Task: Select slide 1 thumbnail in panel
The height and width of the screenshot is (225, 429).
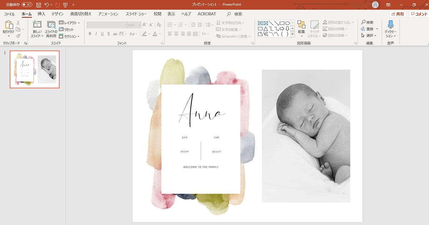Action: (x=35, y=69)
